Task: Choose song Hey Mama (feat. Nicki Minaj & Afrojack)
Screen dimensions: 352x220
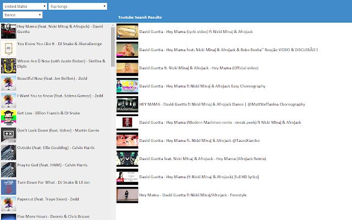Action: coord(60,29)
